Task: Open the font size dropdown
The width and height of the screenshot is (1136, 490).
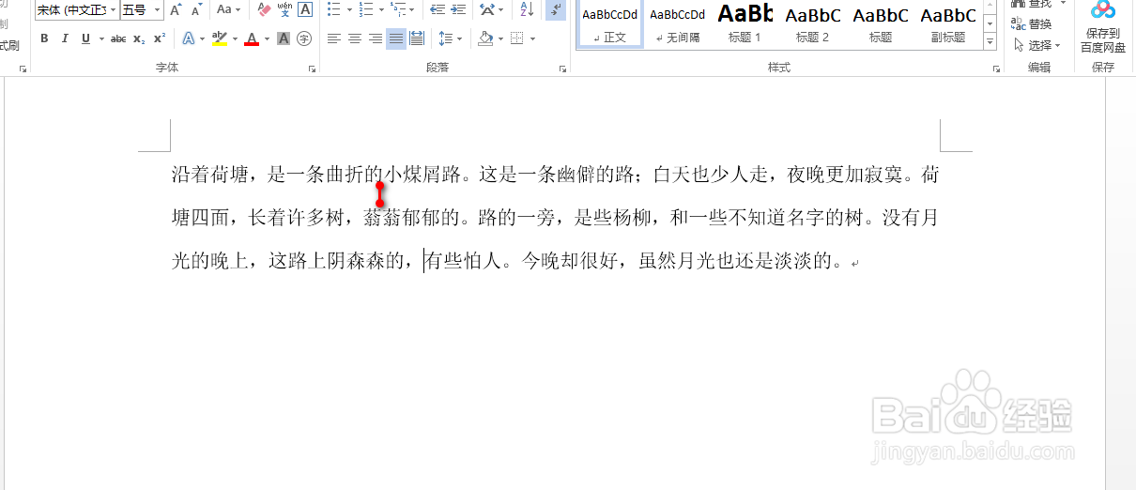Action: point(157,10)
